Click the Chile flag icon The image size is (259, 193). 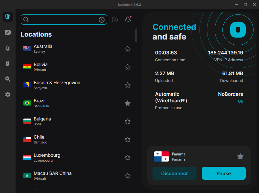tap(27, 139)
